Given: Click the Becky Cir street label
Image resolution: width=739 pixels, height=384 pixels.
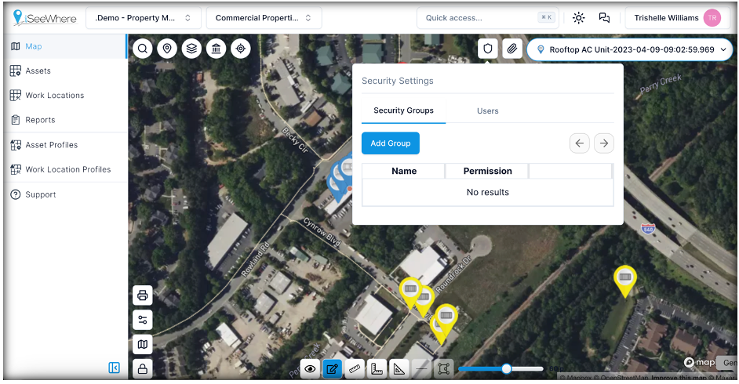Looking at the screenshot, I should tap(296, 140).
